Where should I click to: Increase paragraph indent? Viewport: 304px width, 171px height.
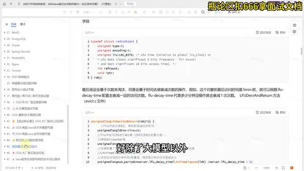click(x=190, y=12)
